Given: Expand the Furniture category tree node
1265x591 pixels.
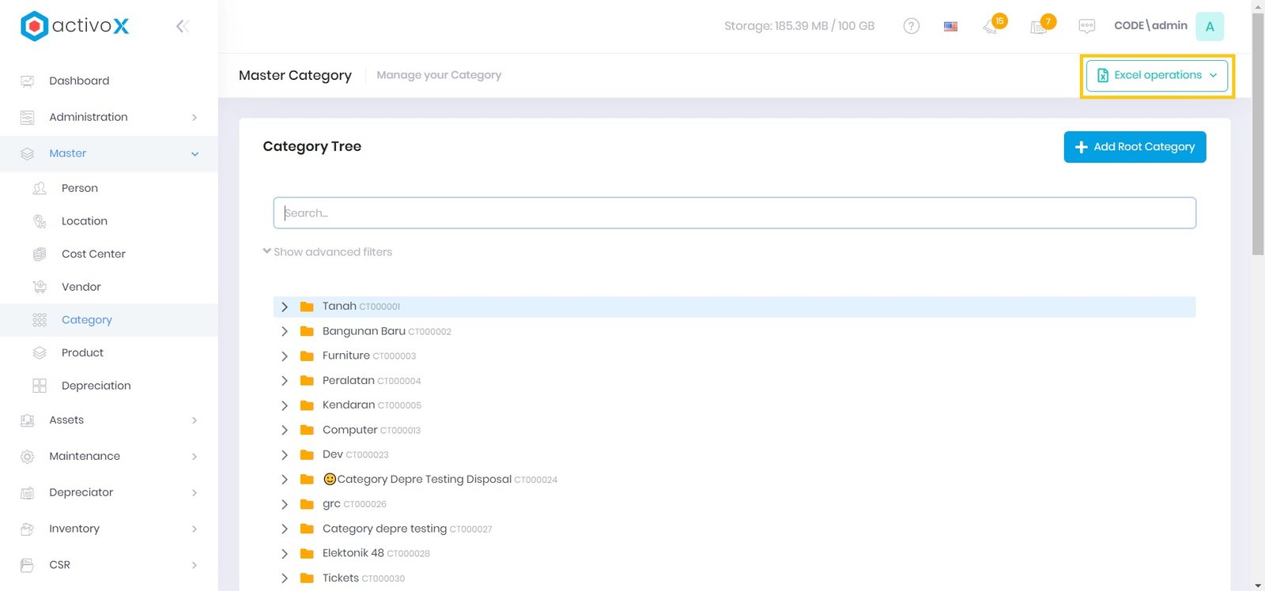Looking at the screenshot, I should (x=285, y=356).
